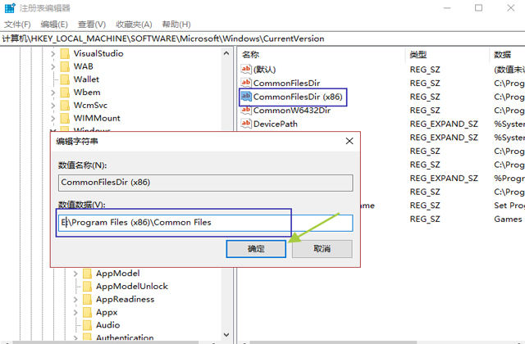Select the DevicePath value name
The width and height of the screenshot is (525, 344).
(276, 124)
